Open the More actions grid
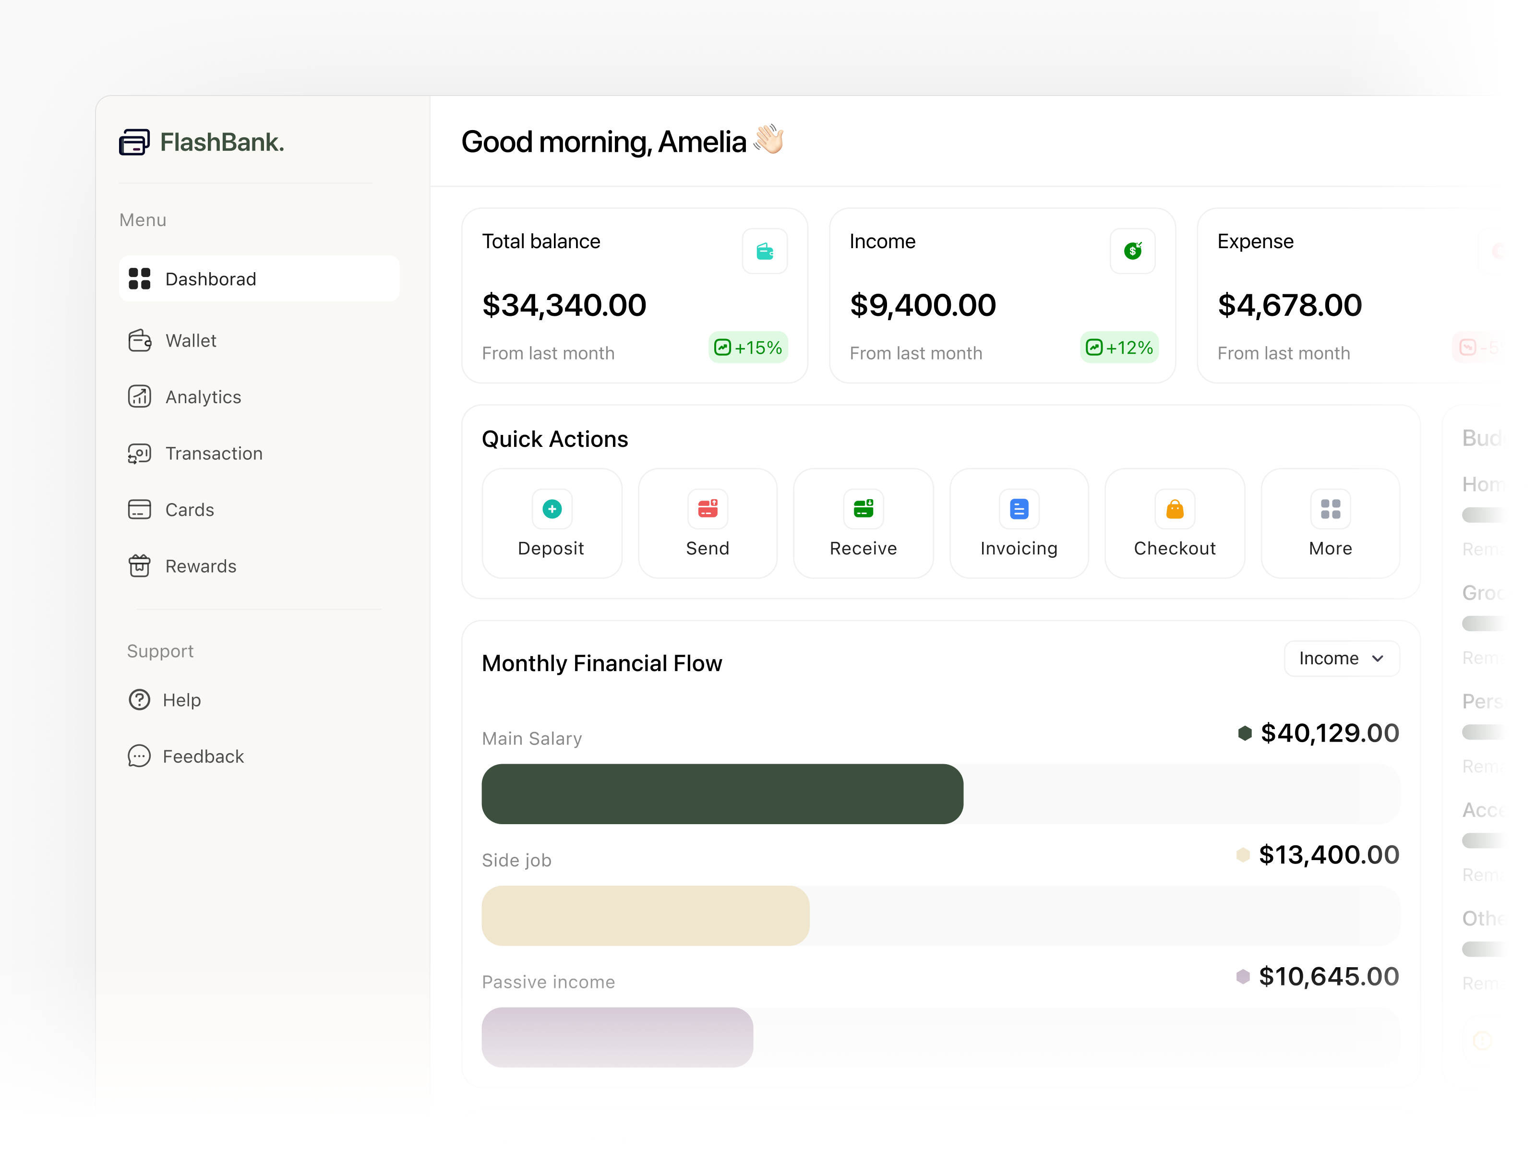 pyautogui.click(x=1330, y=508)
